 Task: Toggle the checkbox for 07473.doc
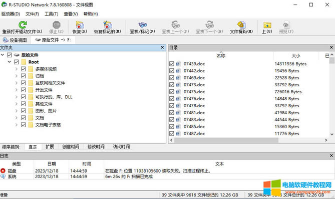(172, 84)
